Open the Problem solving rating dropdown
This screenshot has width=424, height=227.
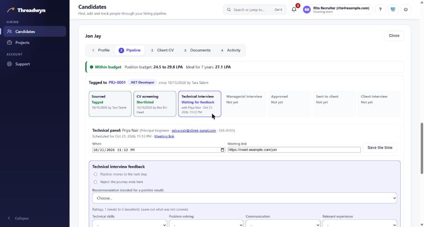(206, 223)
